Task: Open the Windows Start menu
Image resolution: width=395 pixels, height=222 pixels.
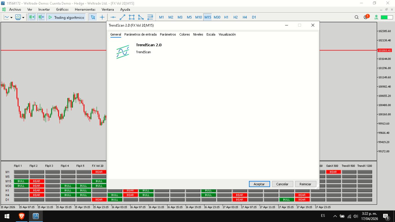Action: coord(7,216)
